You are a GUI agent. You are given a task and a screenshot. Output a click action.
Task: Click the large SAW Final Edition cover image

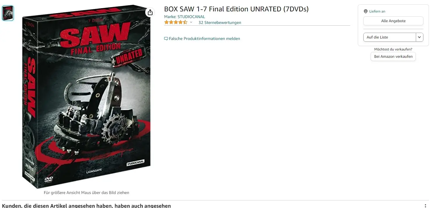point(86,96)
